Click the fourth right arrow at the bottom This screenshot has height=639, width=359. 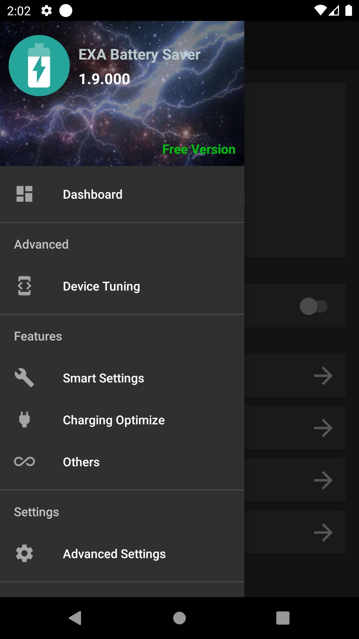(323, 532)
